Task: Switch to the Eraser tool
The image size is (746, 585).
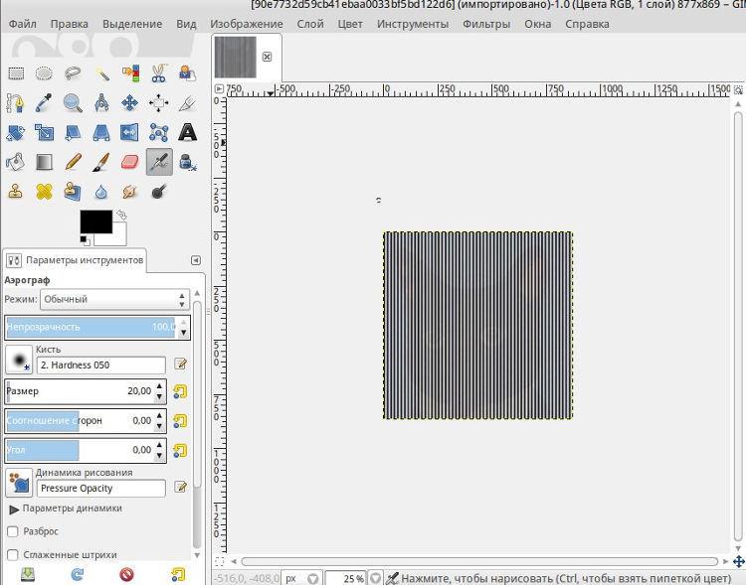Action: (130, 162)
